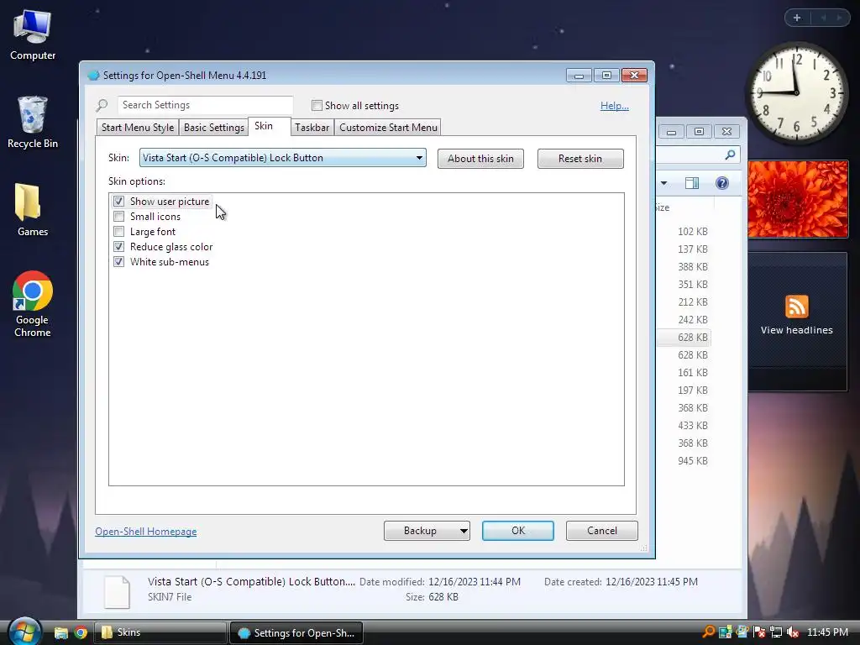
Task: Click the Cancel button
Action: point(601,531)
